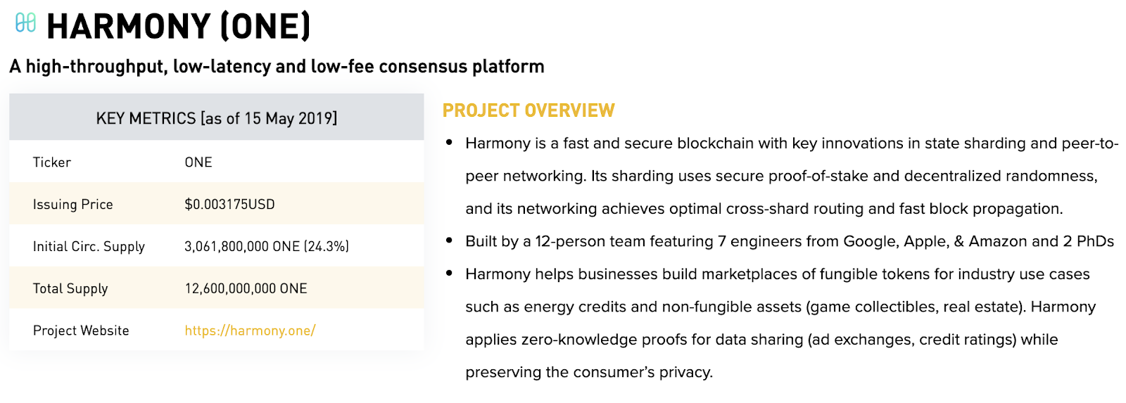Click the Harmony logo icon
The height and width of the screenshot is (403, 1126).
(25, 23)
